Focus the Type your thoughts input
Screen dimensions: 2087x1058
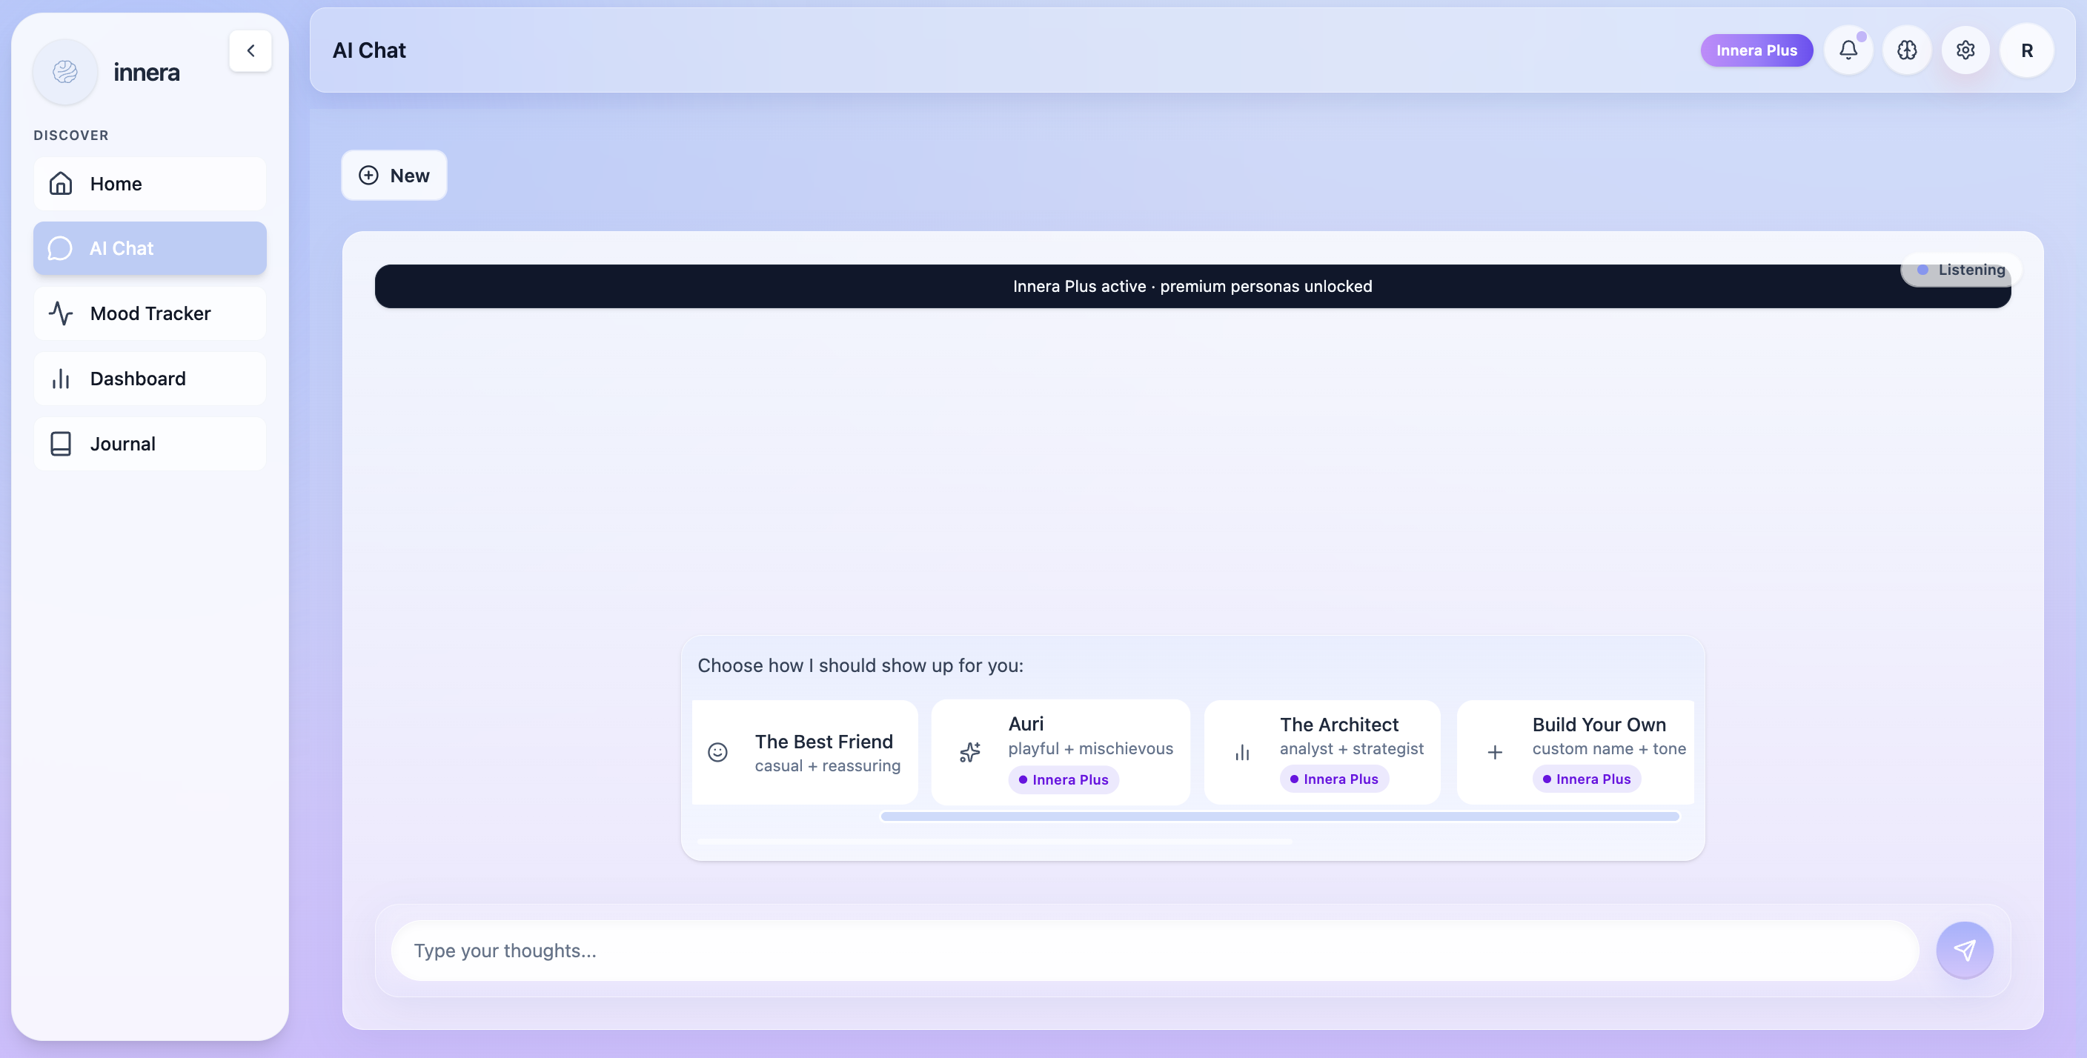click(x=1154, y=951)
